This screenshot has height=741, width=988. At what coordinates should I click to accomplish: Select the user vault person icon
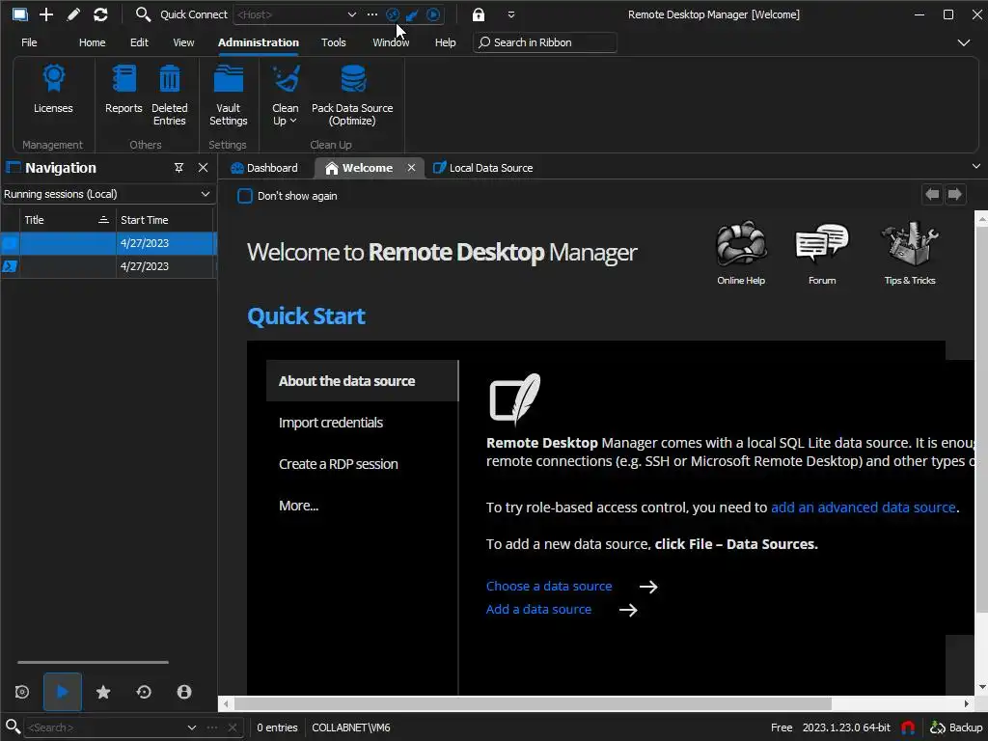184,692
